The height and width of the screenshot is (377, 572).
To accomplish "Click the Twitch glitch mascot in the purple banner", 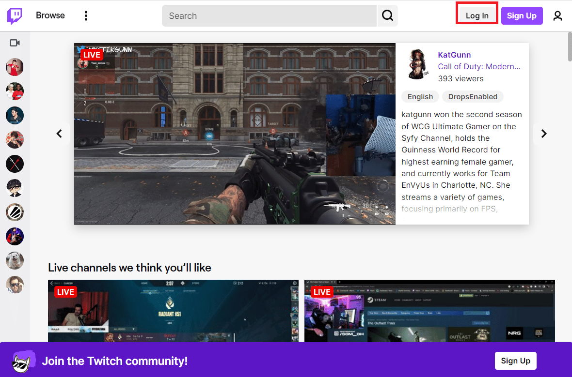I will point(23,361).
